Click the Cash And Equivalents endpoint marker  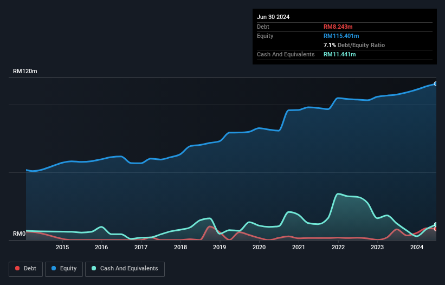pos(436,225)
